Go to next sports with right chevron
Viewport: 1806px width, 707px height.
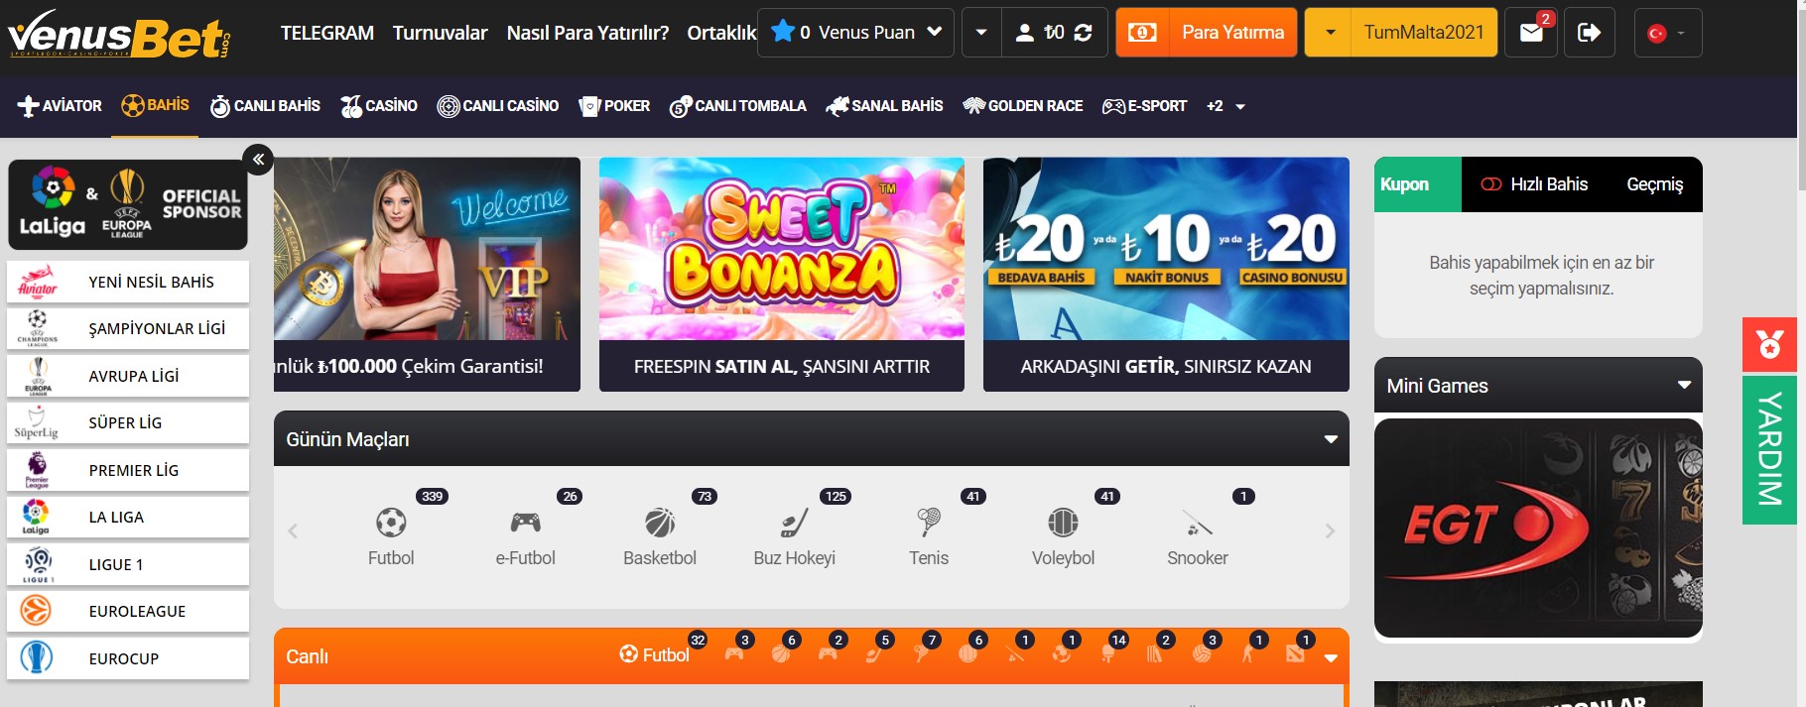click(x=1330, y=531)
